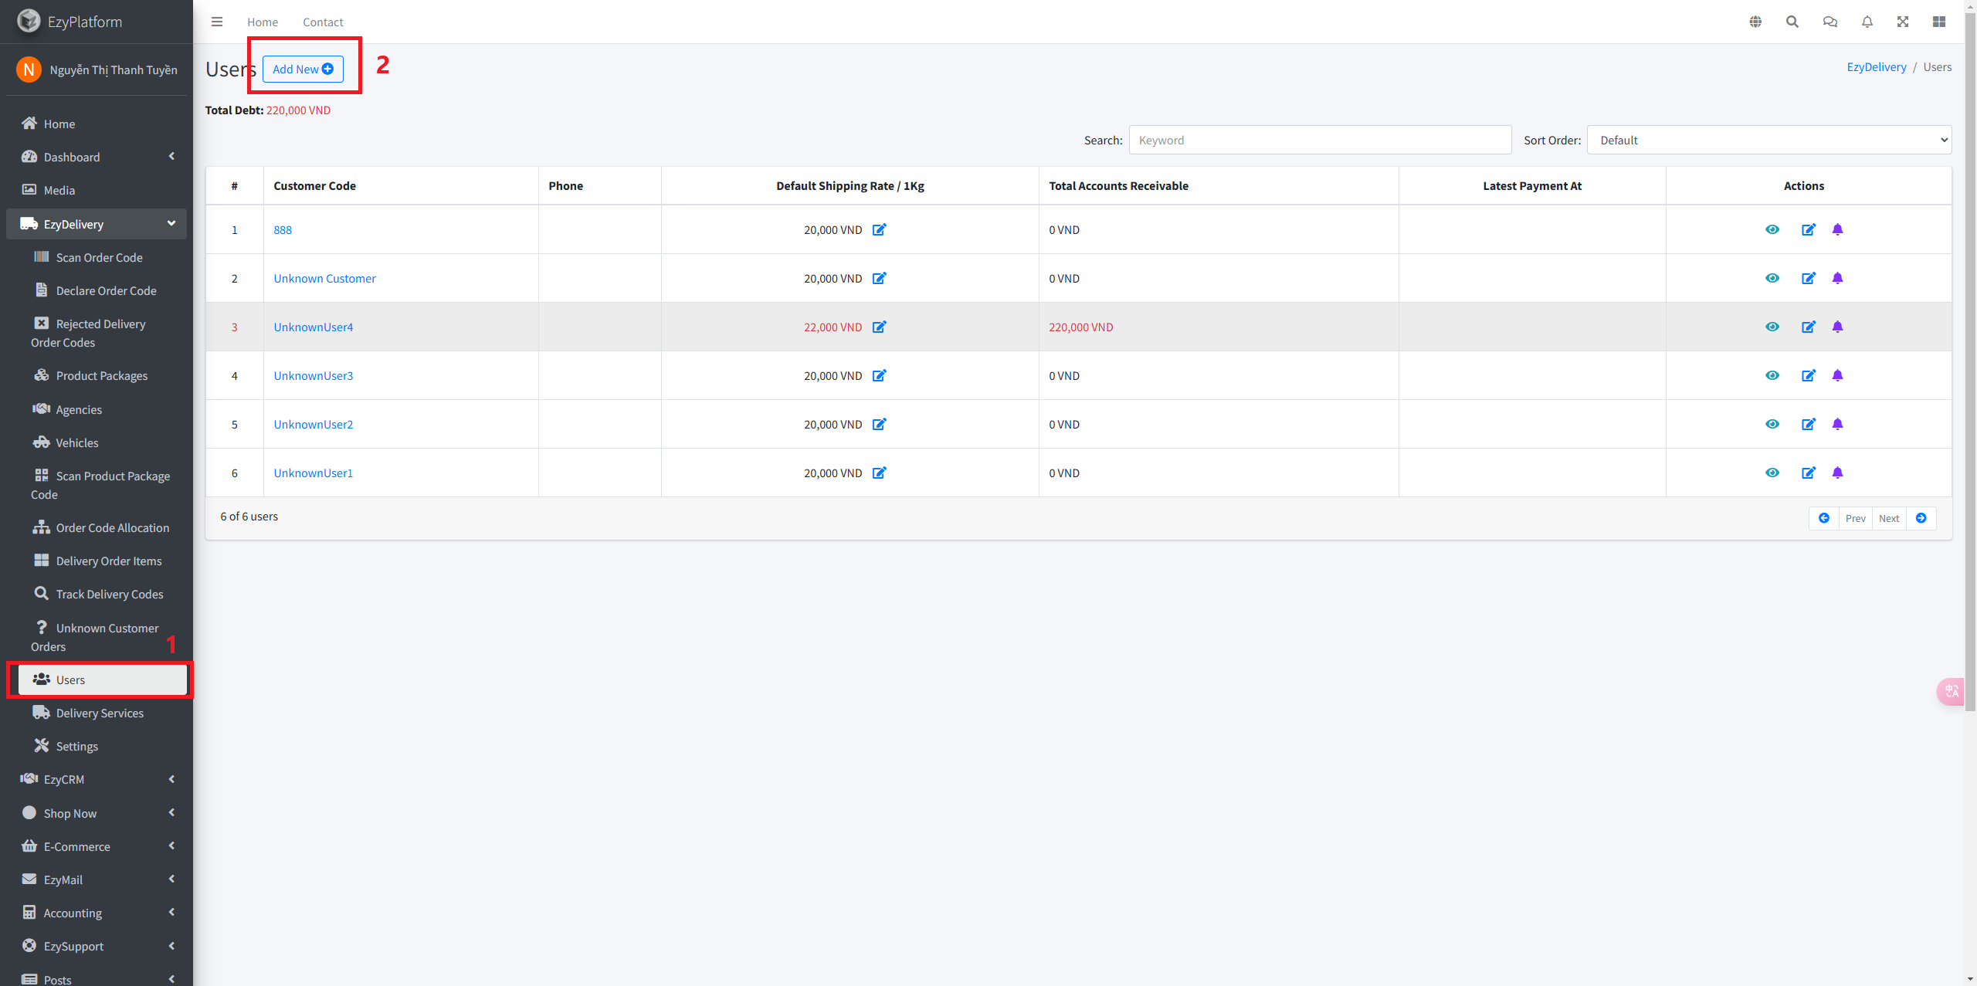Expand the Accounting sidebar menu

tap(97, 913)
